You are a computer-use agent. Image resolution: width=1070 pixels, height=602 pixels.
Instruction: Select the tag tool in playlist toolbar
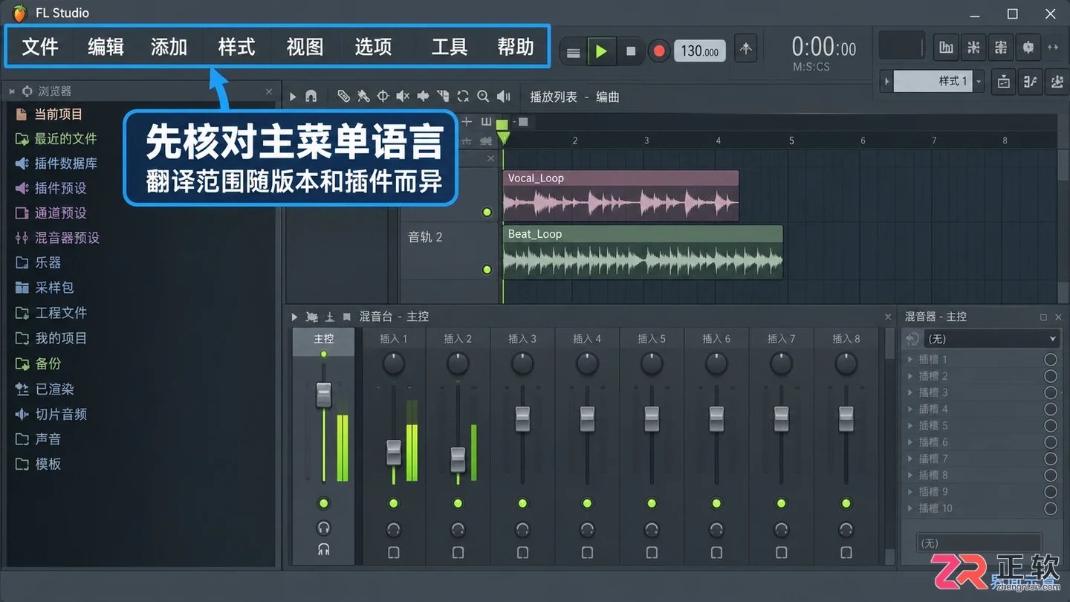[x=343, y=96]
